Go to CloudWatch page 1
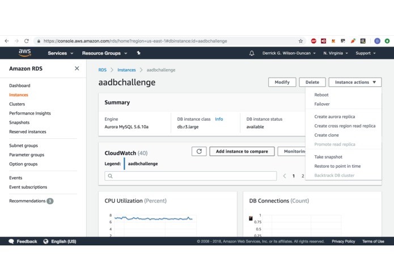The image size is (394, 280). coord(294,176)
